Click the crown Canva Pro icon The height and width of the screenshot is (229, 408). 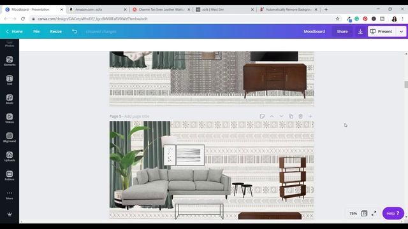[x=10, y=214]
